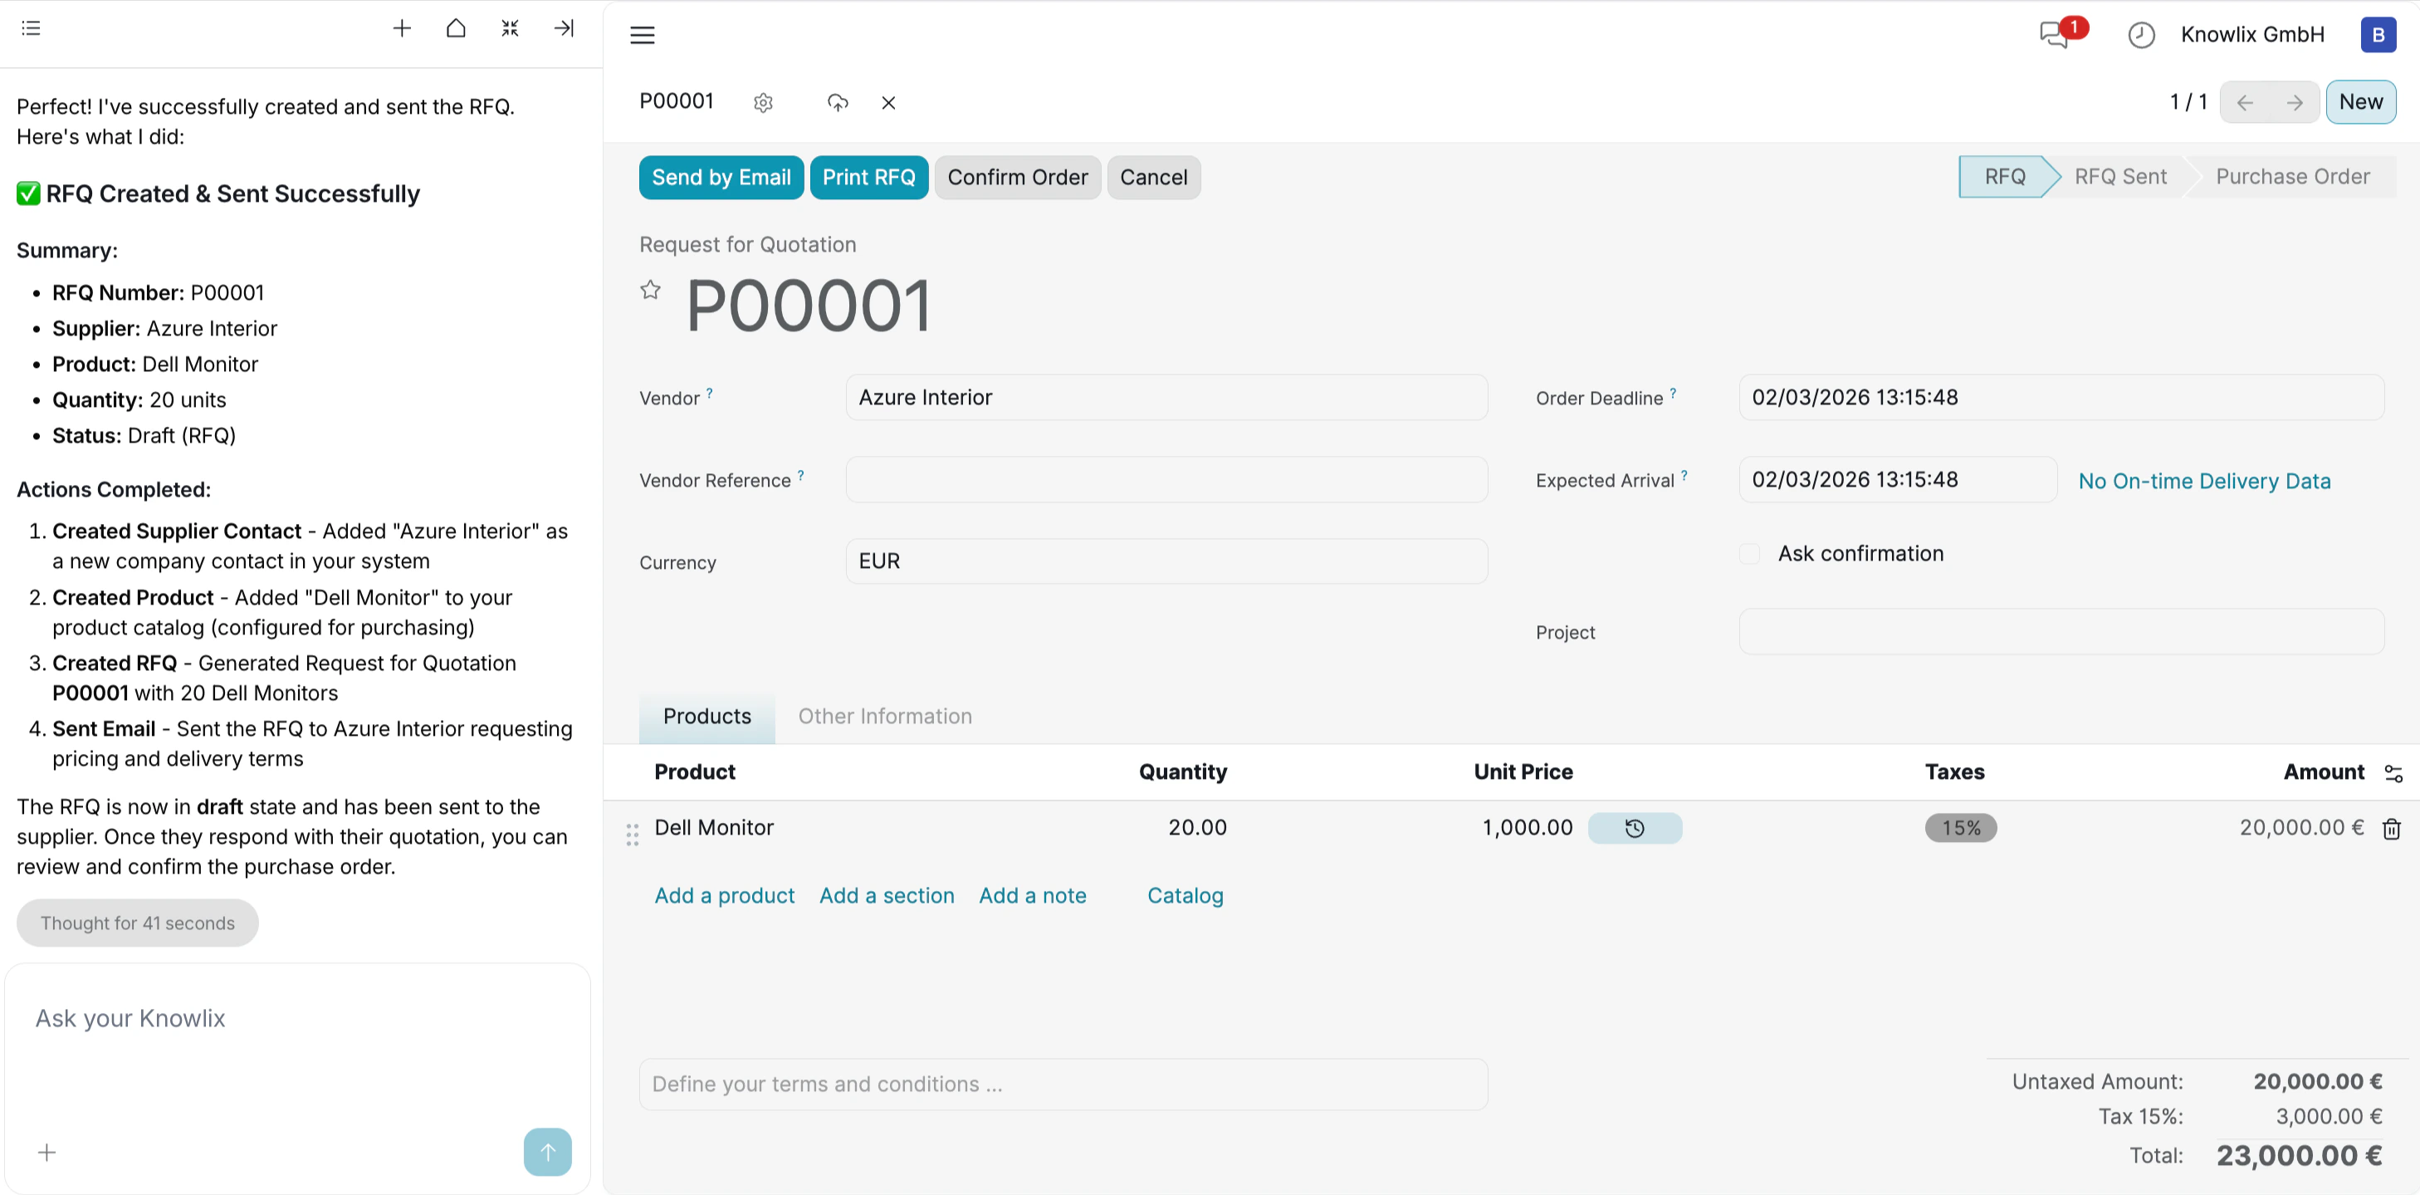Open the product Catalog
The height and width of the screenshot is (1195, 2420).
(1185, 895)
